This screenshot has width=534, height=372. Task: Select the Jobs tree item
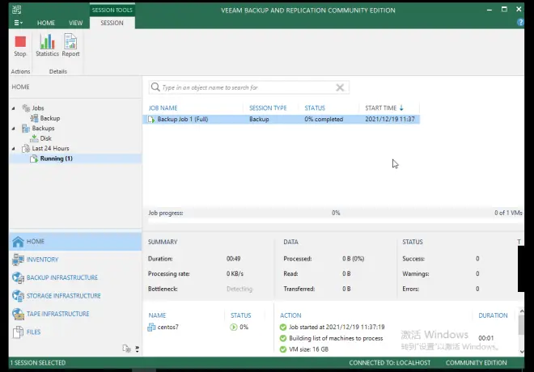click(x=38, y=108)
